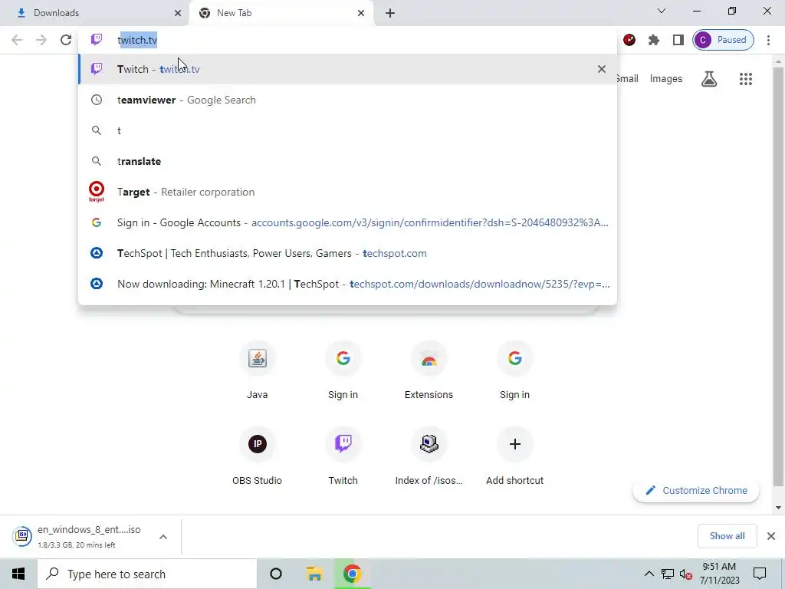Click the address bar with twitch.tv
Screen dimensions: 785x589
click(x=347, y=40)
